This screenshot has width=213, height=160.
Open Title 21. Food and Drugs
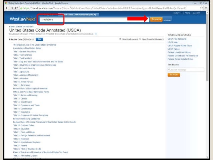tap(24, 132)
